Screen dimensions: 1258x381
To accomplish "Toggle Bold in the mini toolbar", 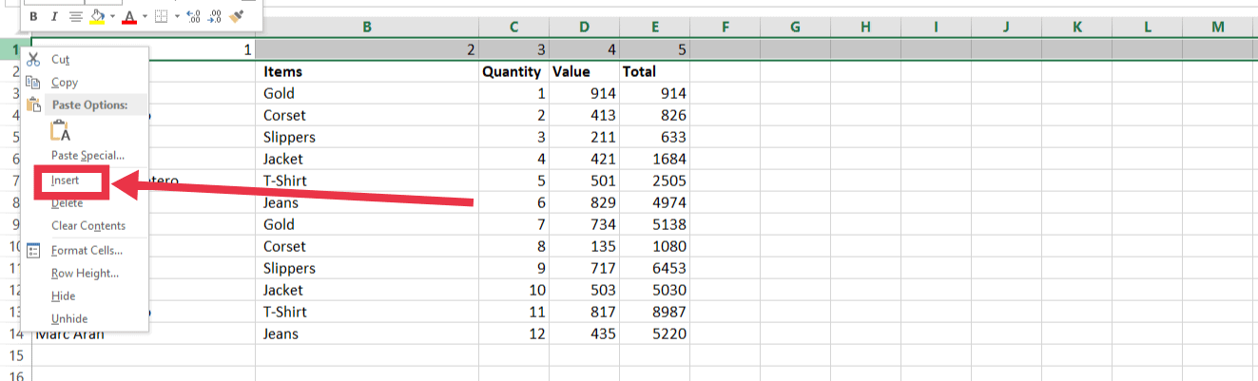I will 34,16.
